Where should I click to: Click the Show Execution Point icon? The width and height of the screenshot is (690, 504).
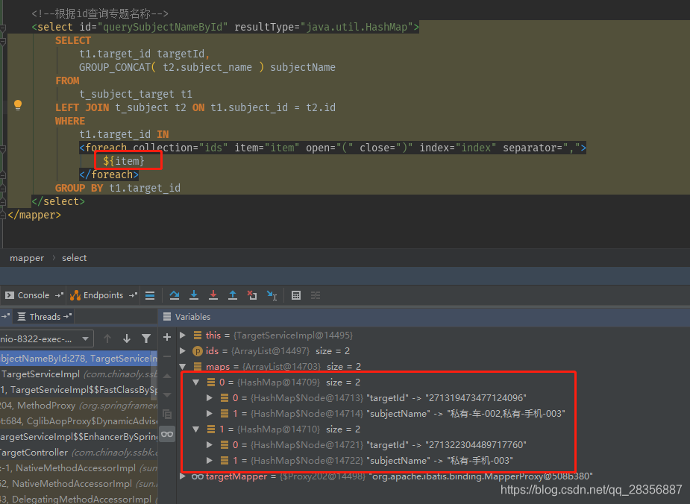tap(150, 295)
